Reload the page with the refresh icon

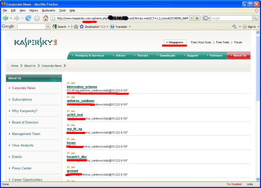28,18
